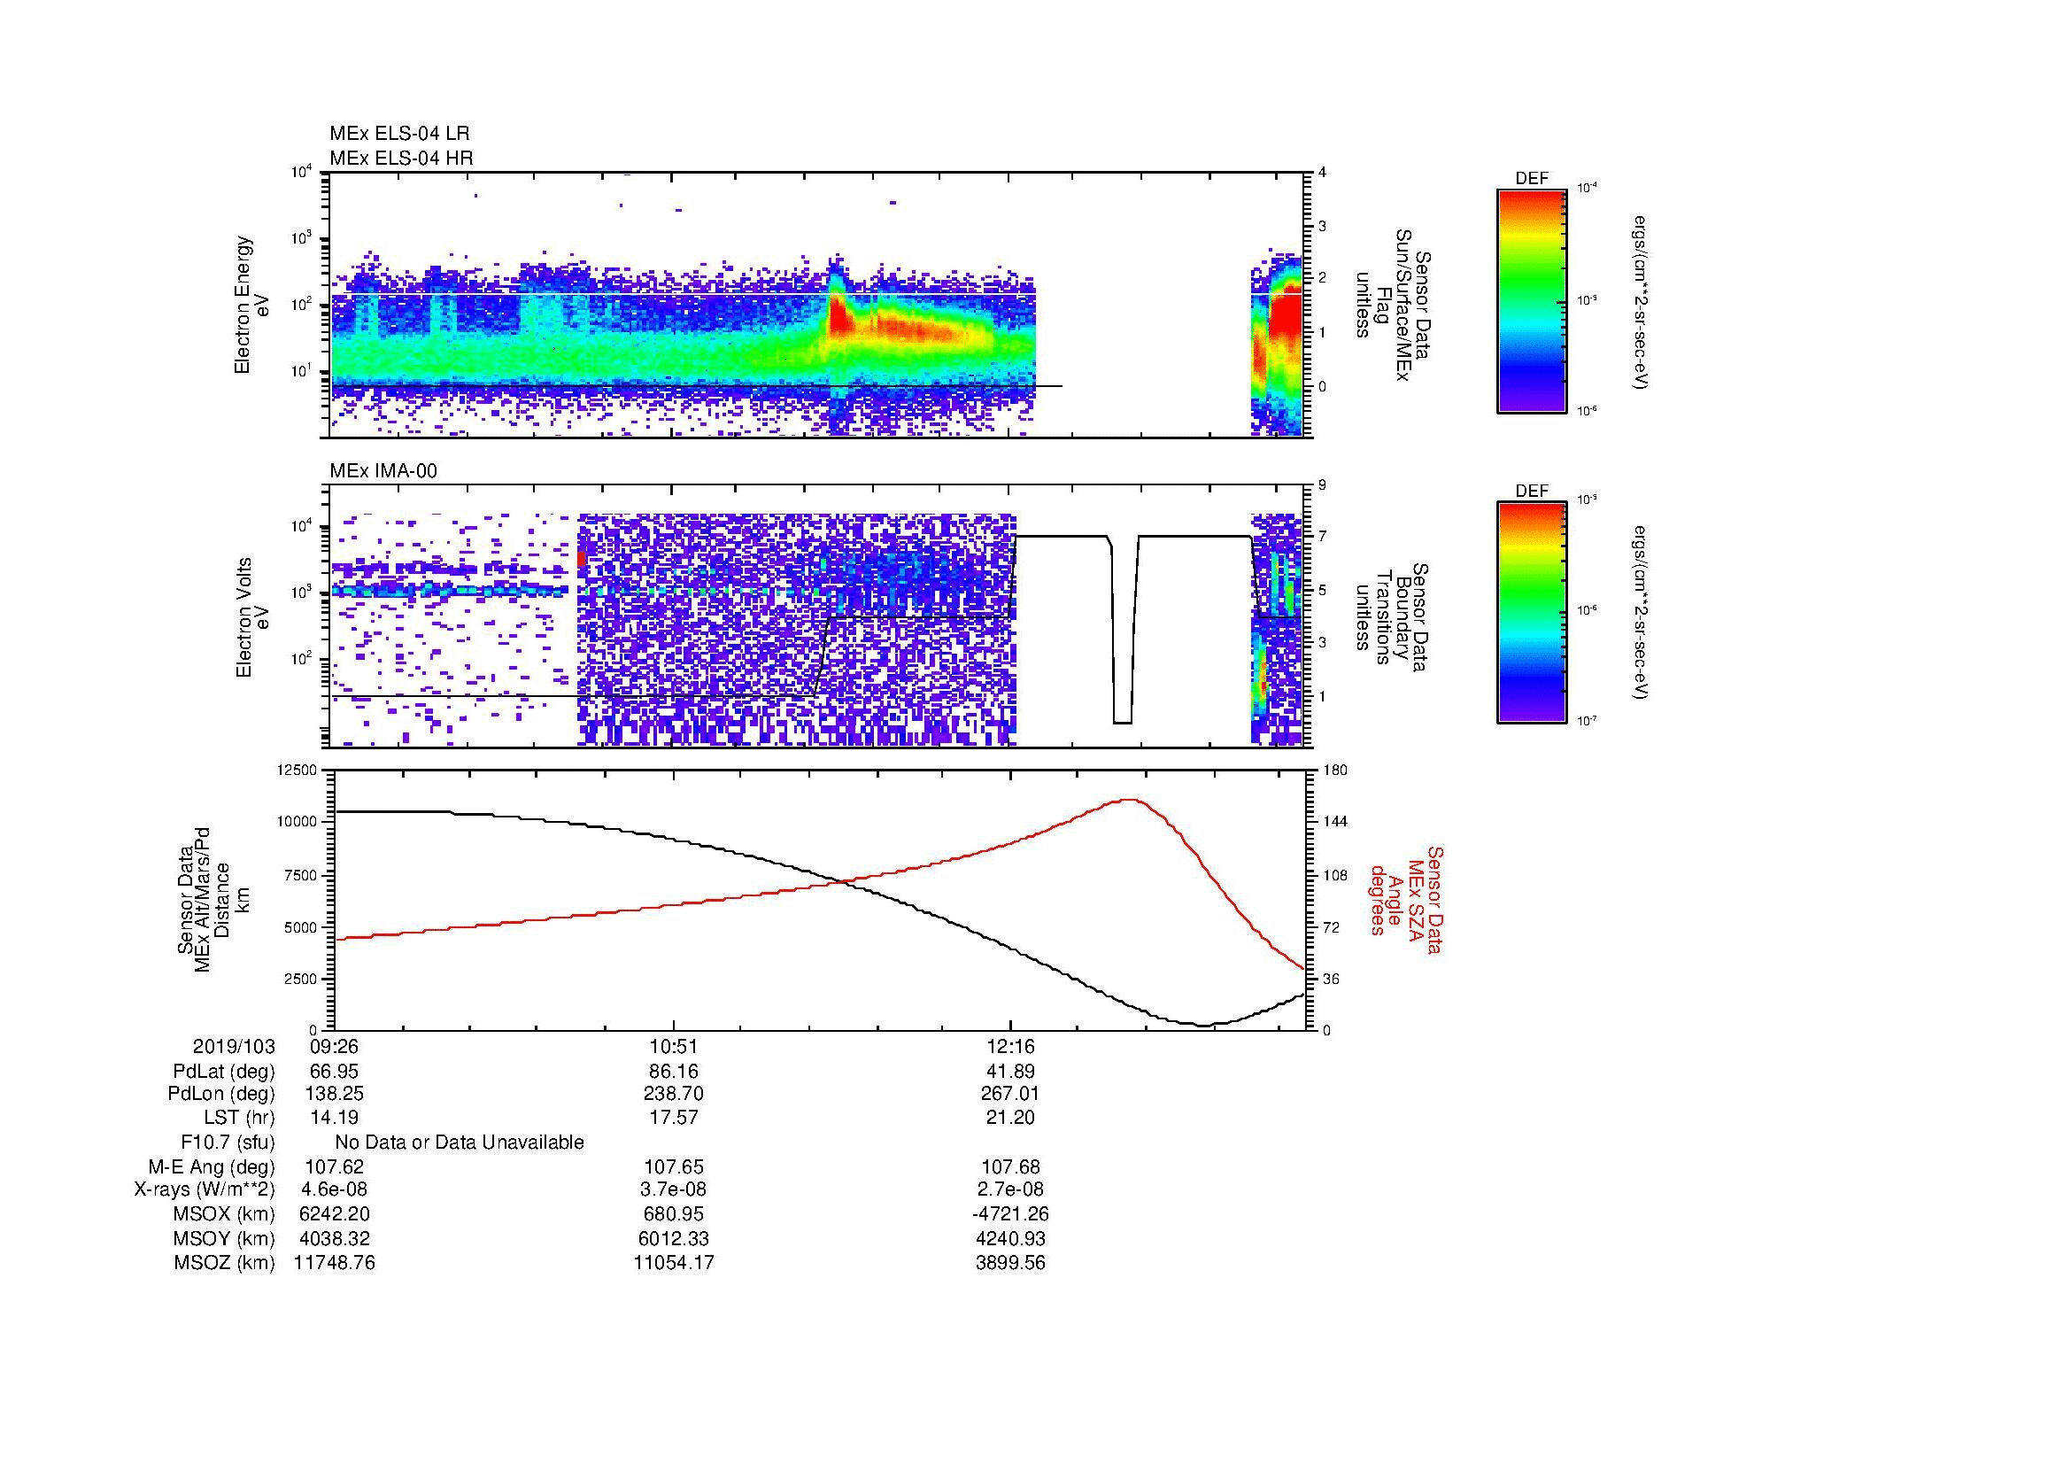Click the lower colorbar units label ergs/(cm**2-sr-sec-eV)
Viewport: 2071px width, 1464px height.
[x=1640, y=613]
